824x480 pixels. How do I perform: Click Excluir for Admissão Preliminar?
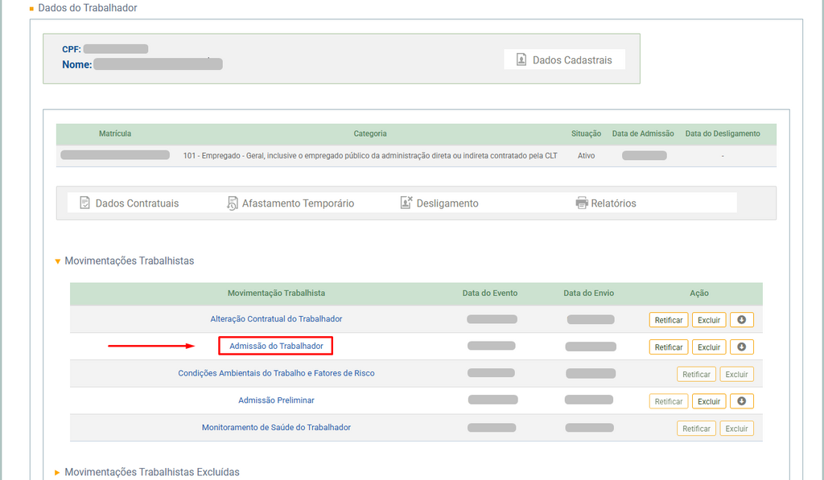pyautogui.click(x=709, y=401)
